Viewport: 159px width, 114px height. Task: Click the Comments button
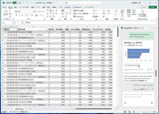[x=144, y=7]
